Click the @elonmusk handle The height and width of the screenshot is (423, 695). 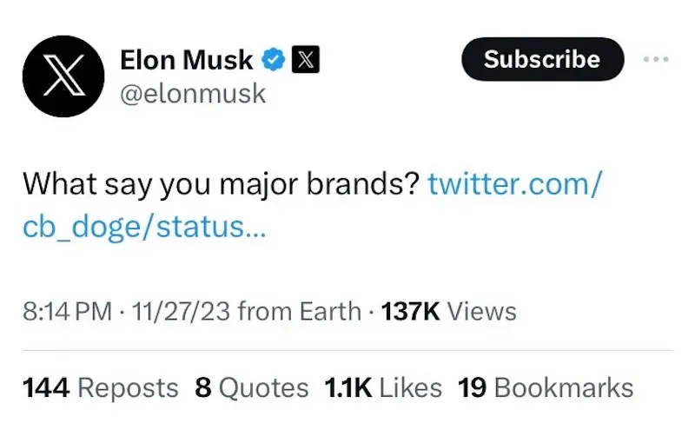coord(191,93)
